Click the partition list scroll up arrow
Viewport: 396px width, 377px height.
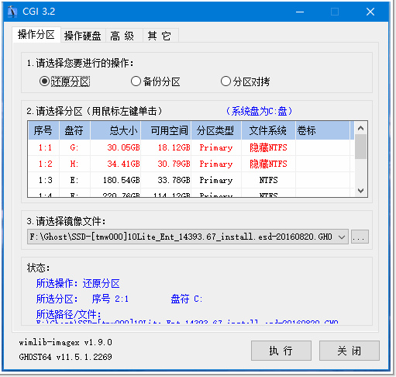point(361,128)
